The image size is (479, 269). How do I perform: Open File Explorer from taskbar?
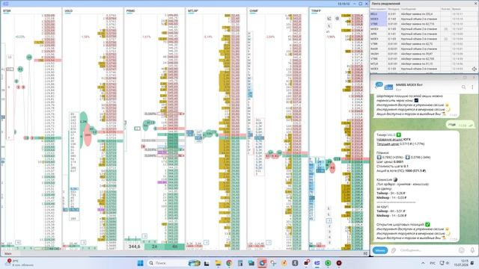click(218, 263)
